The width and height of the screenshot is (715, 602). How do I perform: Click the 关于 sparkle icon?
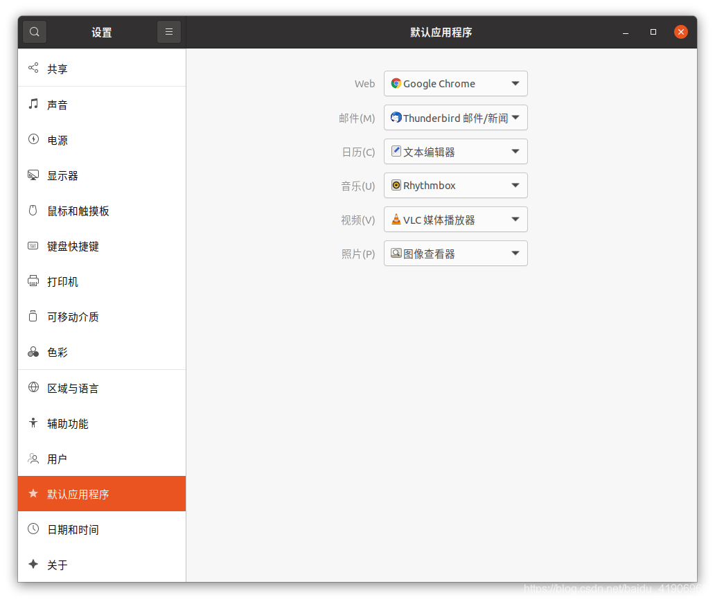33,564
